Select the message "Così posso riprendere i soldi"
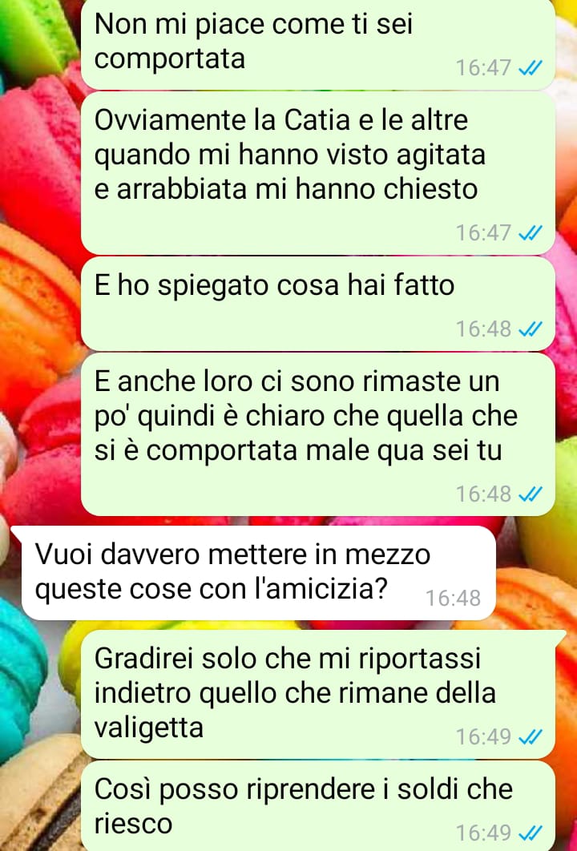577x851 pixels. (x=317, y=806)
